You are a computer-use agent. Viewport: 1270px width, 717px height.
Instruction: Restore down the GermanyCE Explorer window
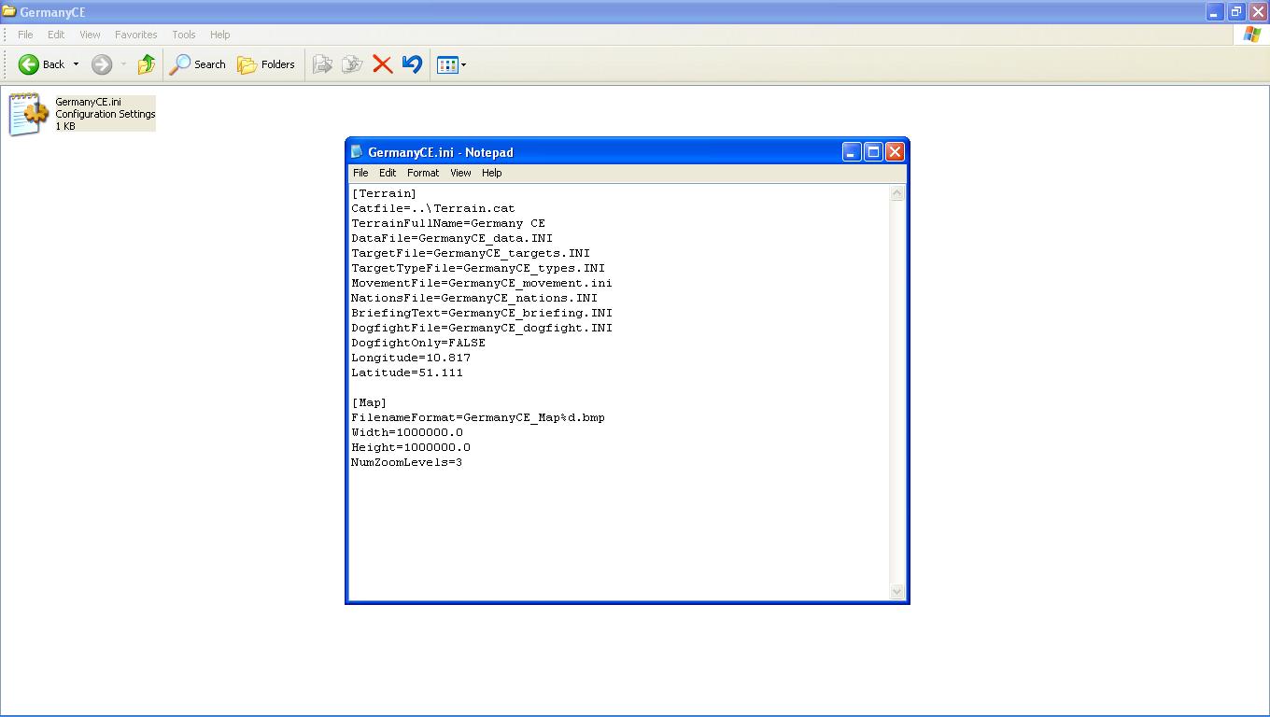[x=1235, y=12]
